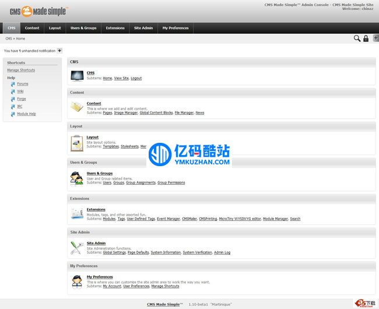Open the Forums help link
The image size is (379, 309).
click(x=23, y=84)
